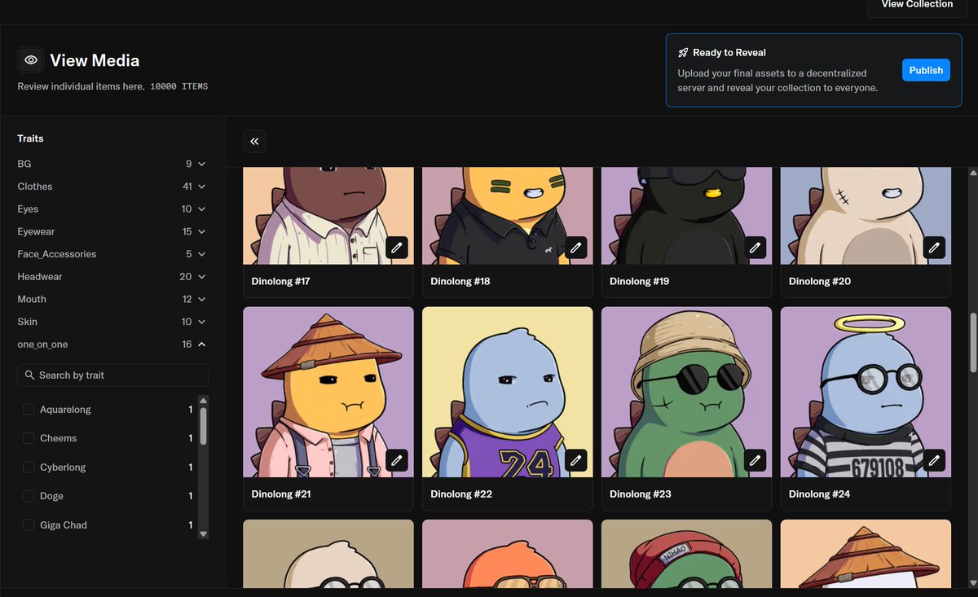This screenshot has width=978, height=597.
Task: Edit Dinolong #20 via pencil icon
Action: click(x=935, y=247)
